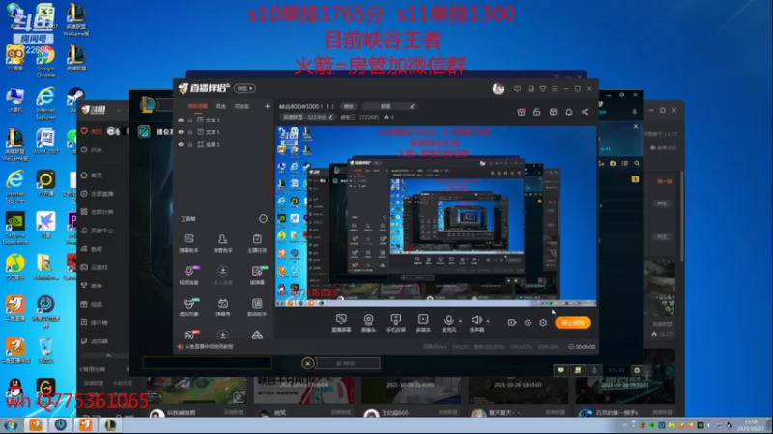The height and width of the screenshot is (434, 773).
Task: Open the GeForce Experience desktop shortcut
Action: [x=15, y=229]
